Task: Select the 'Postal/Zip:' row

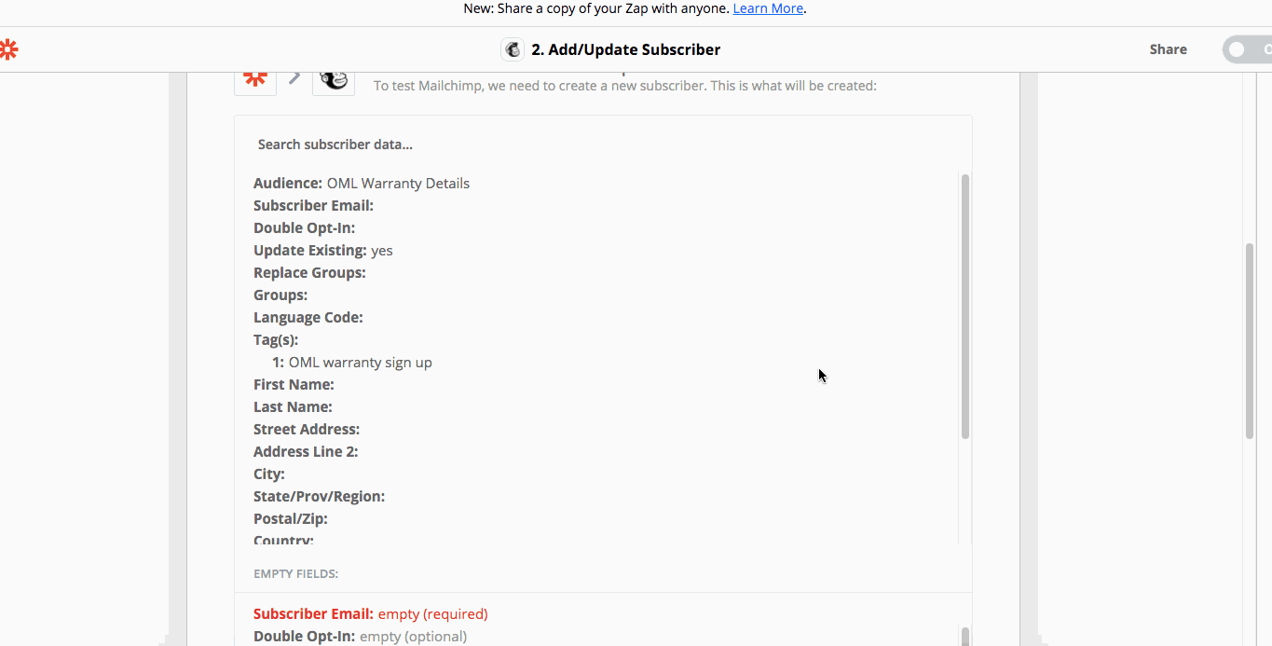Action: pyautogui.click(x=291, y=519)
